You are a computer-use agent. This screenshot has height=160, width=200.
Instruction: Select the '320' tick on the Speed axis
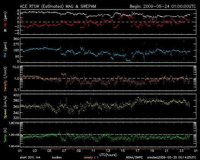16,118
